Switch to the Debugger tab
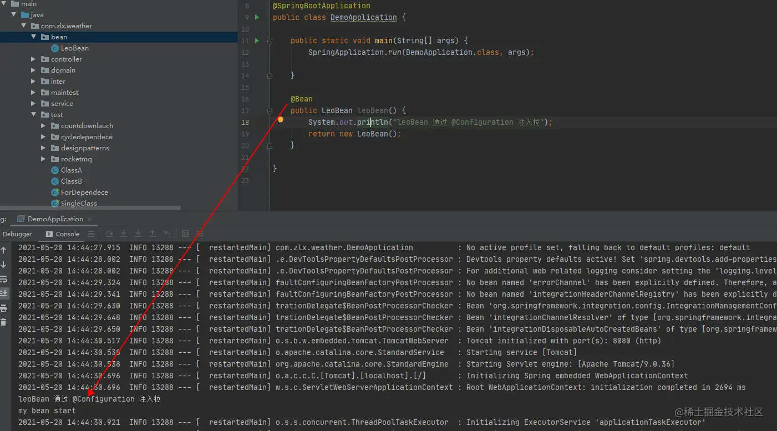 point(17,234)
